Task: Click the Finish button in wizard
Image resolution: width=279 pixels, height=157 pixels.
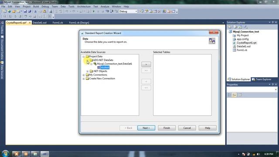Action: (x=167, y=128)
